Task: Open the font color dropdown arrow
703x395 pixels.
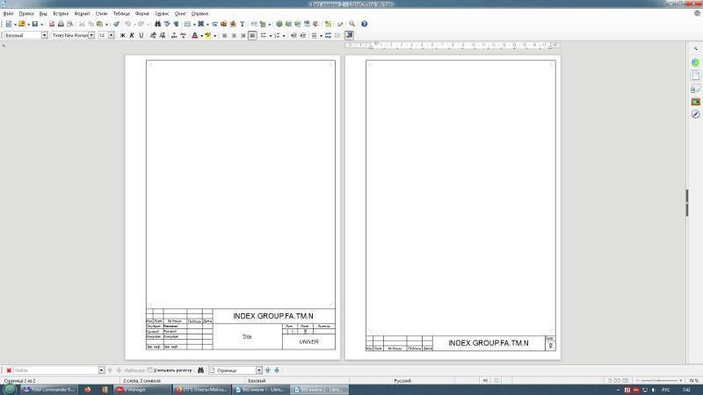Action: tap(202, 36)
